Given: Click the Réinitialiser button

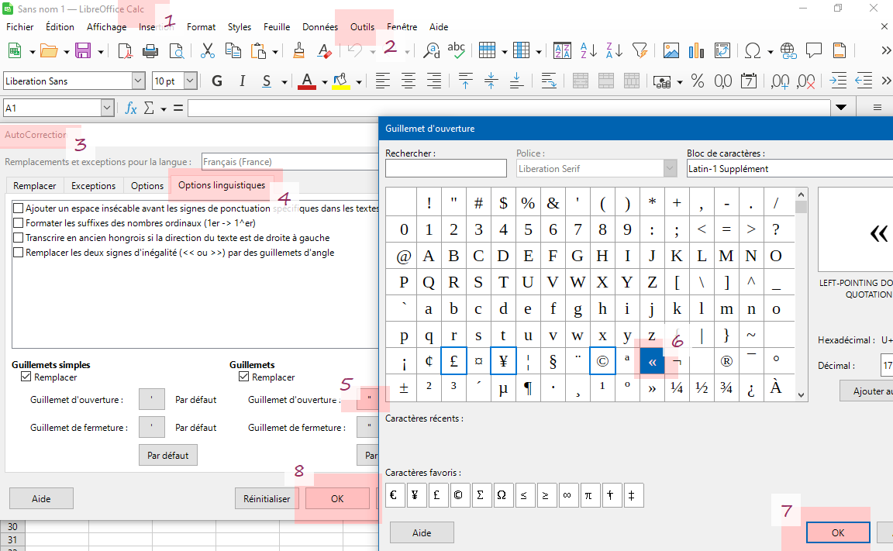Looking at the screenshot, I should tap(267, 499).
